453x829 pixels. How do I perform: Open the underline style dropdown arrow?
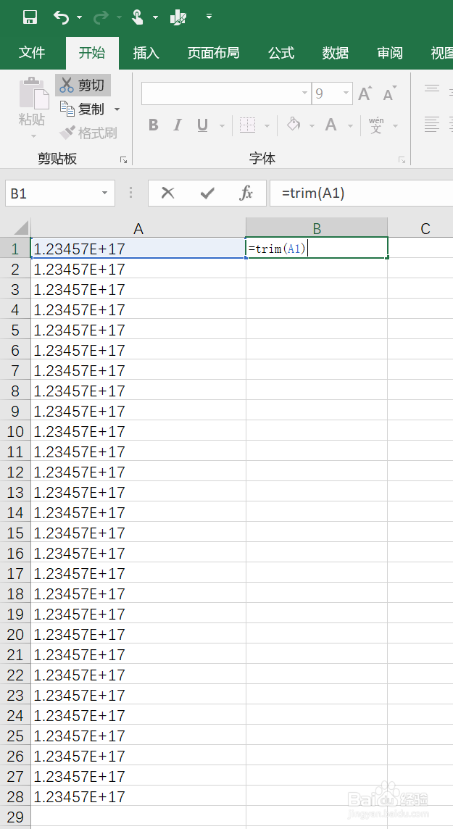pyautogui.click(x=222, y=126)
